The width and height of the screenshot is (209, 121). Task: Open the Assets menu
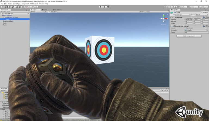tap(10, 4)
